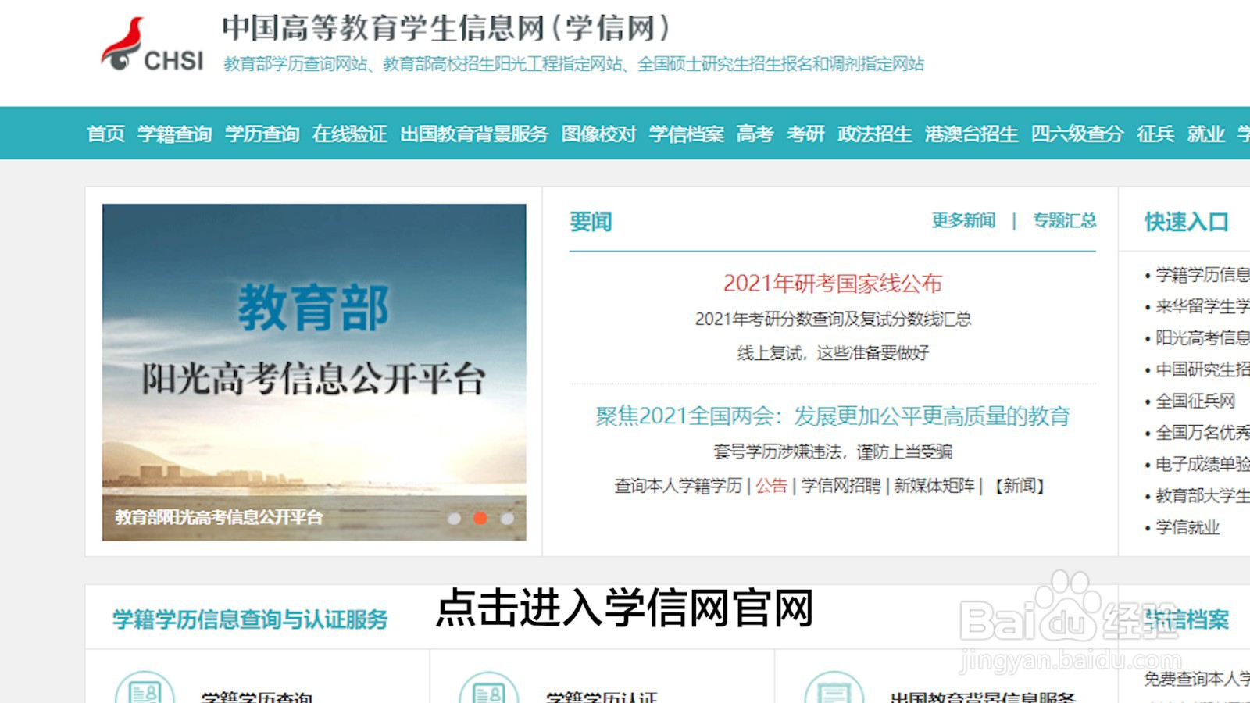Open 新媒体矩阵 link
The width and height of the screenshot is (1250, 703).
(x=934, y=486)
